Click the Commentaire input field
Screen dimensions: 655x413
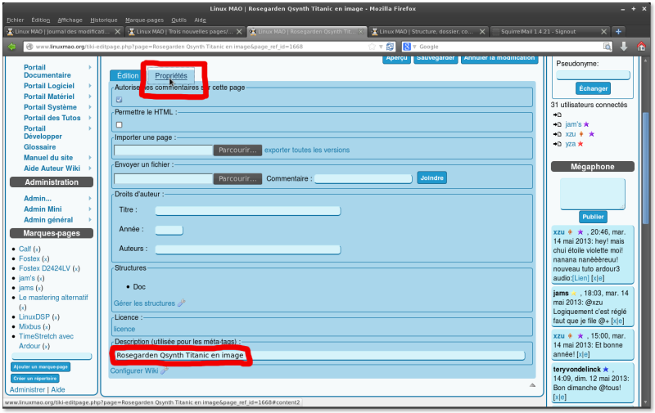pyautogui.click(x=364, y=178)
